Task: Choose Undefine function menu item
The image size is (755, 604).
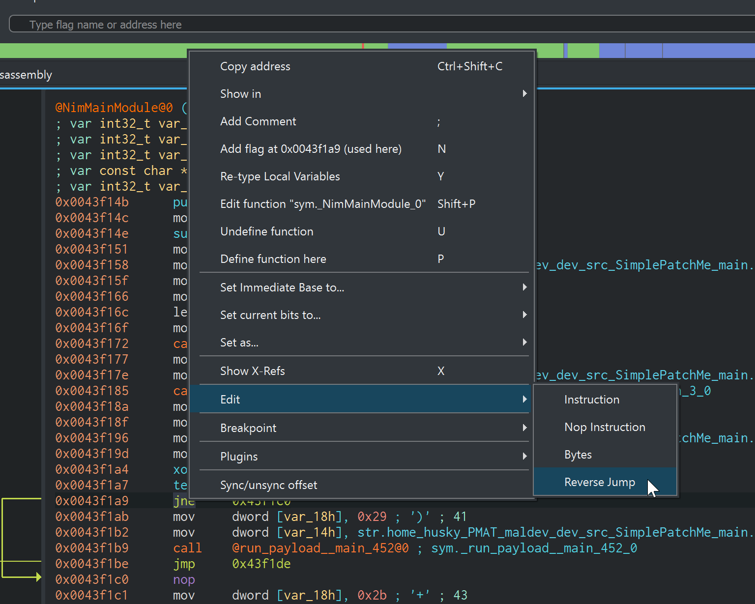Action: 266,231
